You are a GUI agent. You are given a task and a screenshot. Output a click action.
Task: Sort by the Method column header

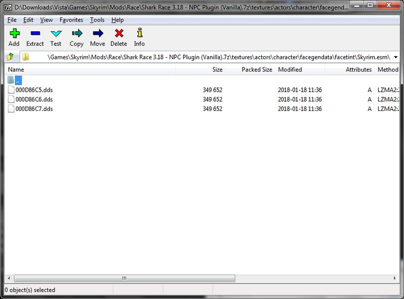[387, 69]
